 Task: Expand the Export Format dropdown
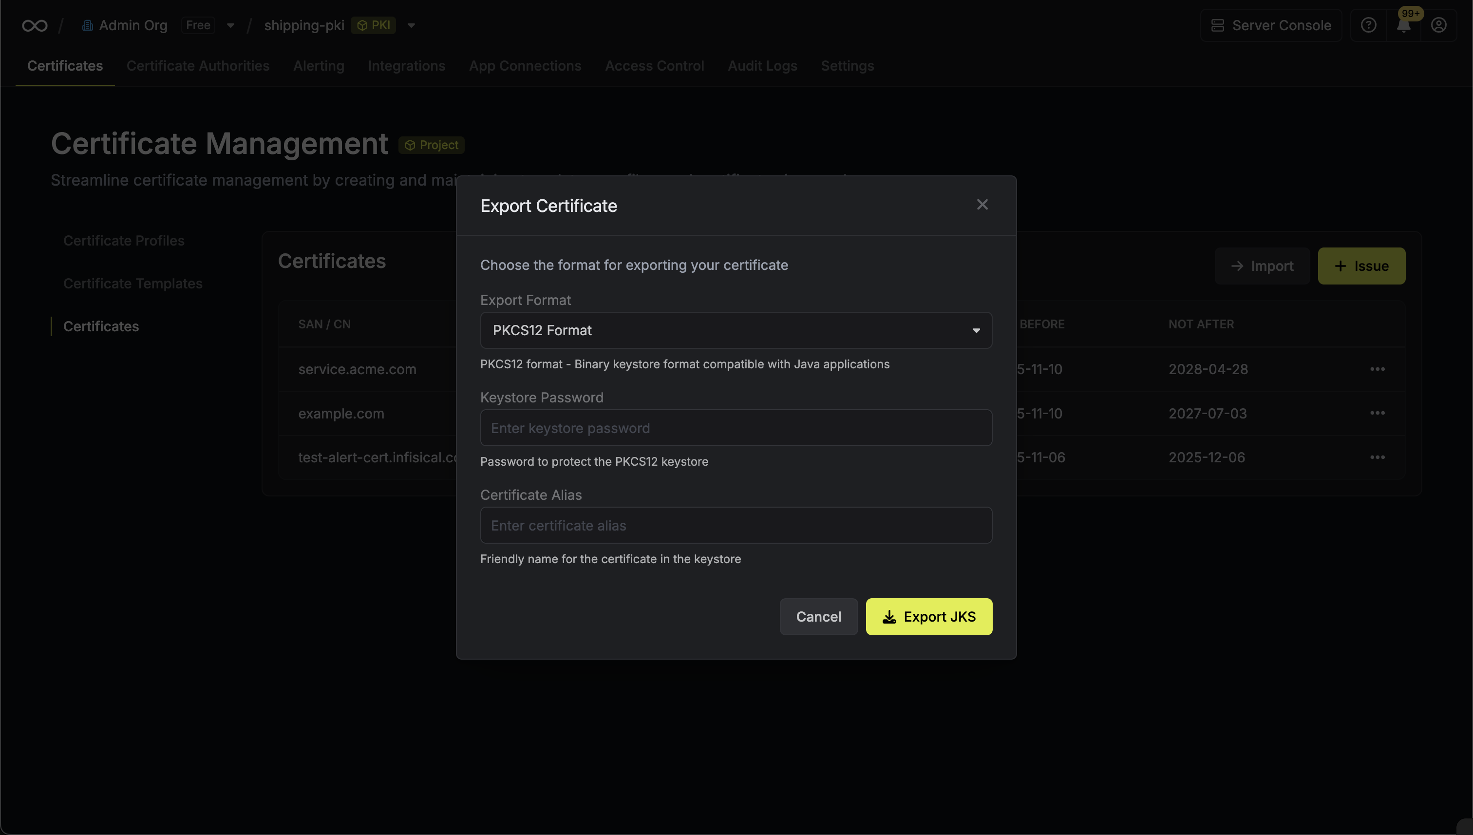click(736, 330)
